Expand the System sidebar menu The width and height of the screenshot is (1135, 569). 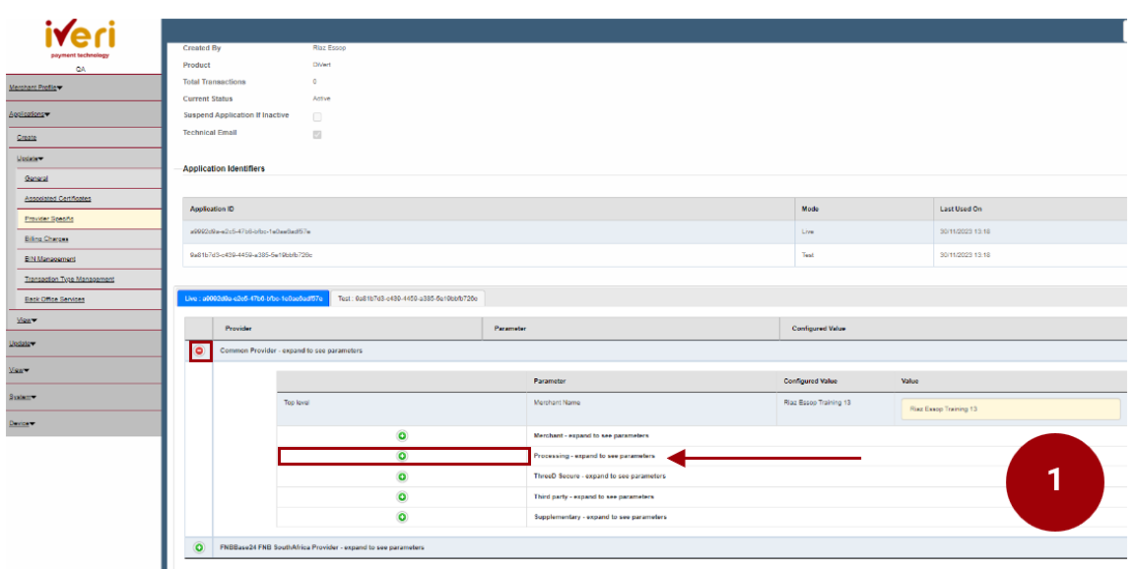[x=20, y=397]
